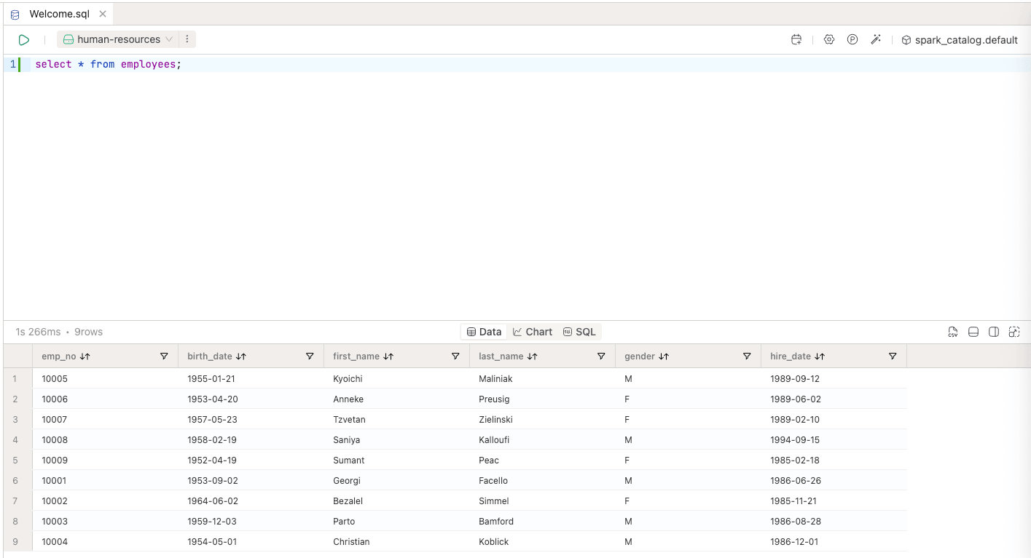Select birth date 1953-04-20
The image size is (1031, 558).
tap(251, 399)
